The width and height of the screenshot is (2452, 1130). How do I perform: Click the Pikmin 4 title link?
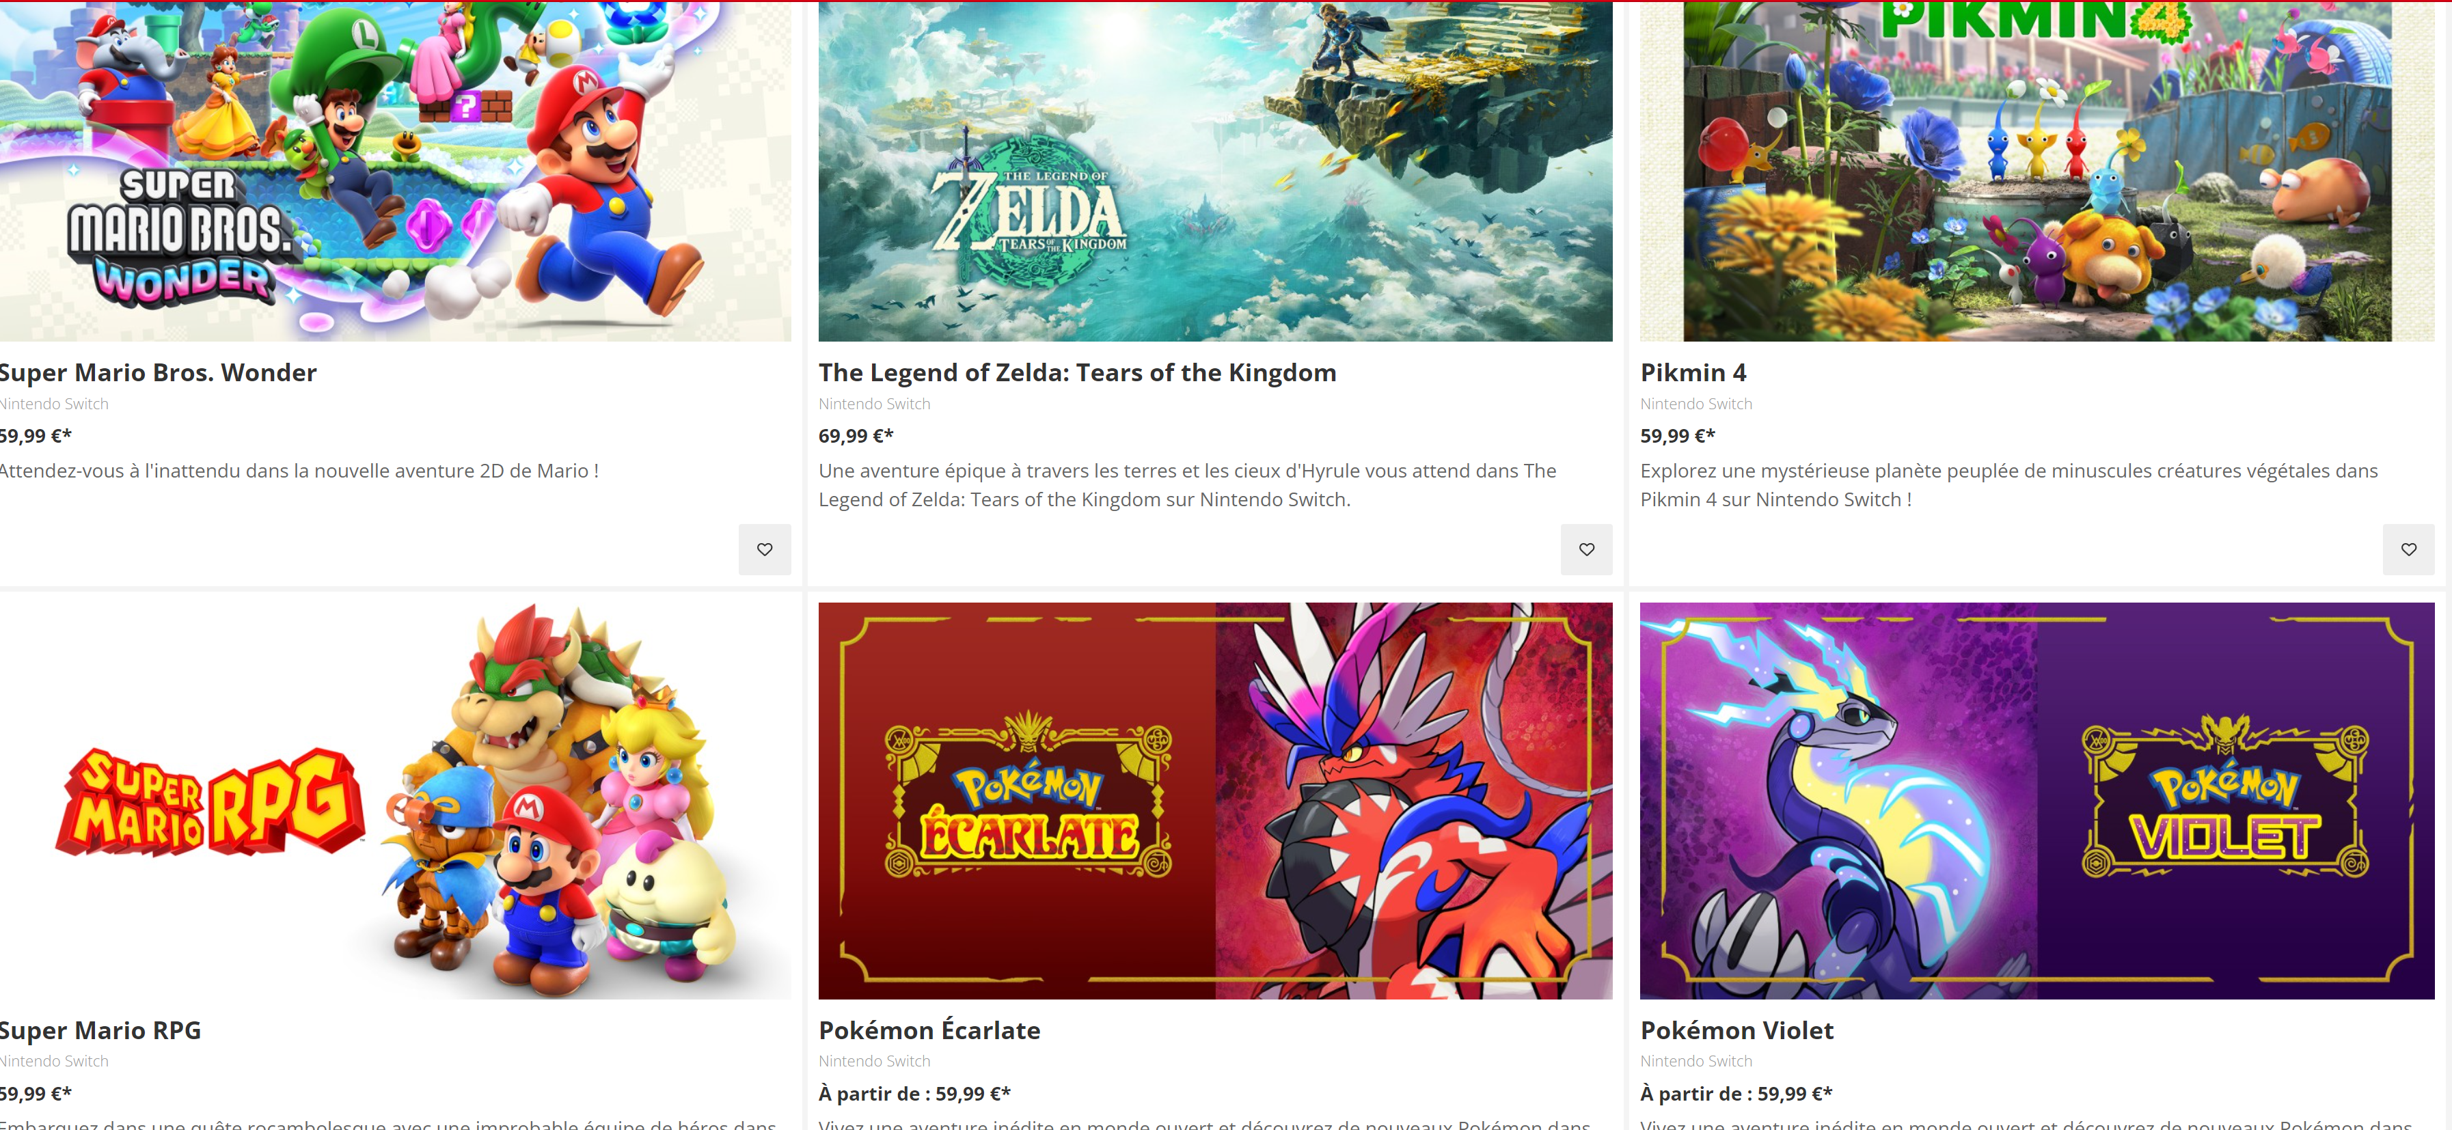(1692, 372)
